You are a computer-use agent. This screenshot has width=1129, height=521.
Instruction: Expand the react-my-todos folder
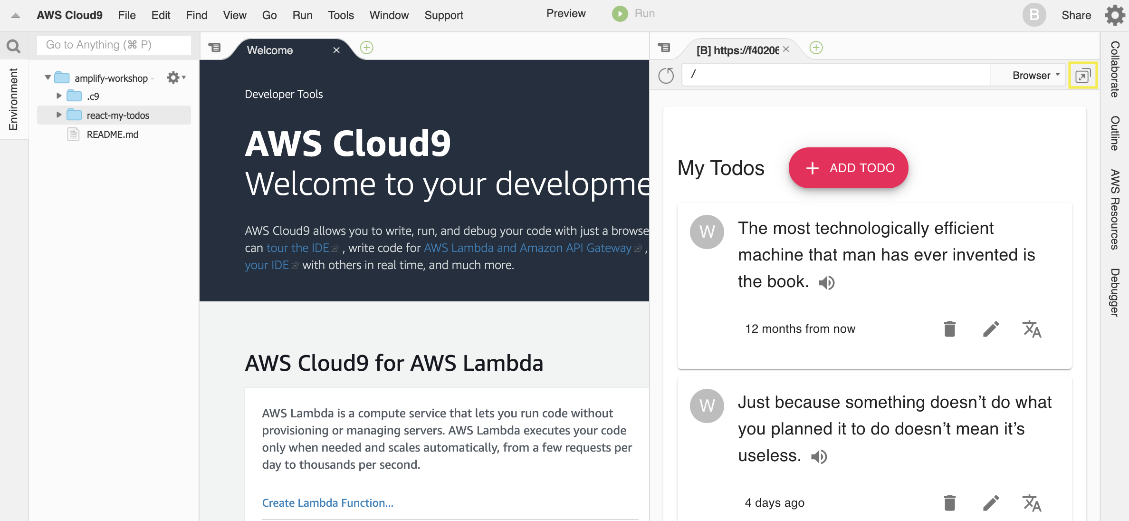pyautogui.click(x=59, y=115)
